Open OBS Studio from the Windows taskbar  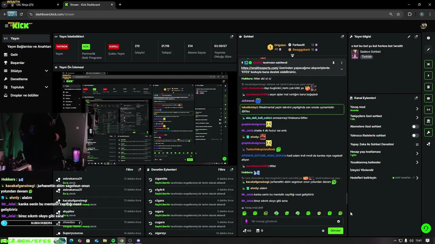[x=130, y=241]
